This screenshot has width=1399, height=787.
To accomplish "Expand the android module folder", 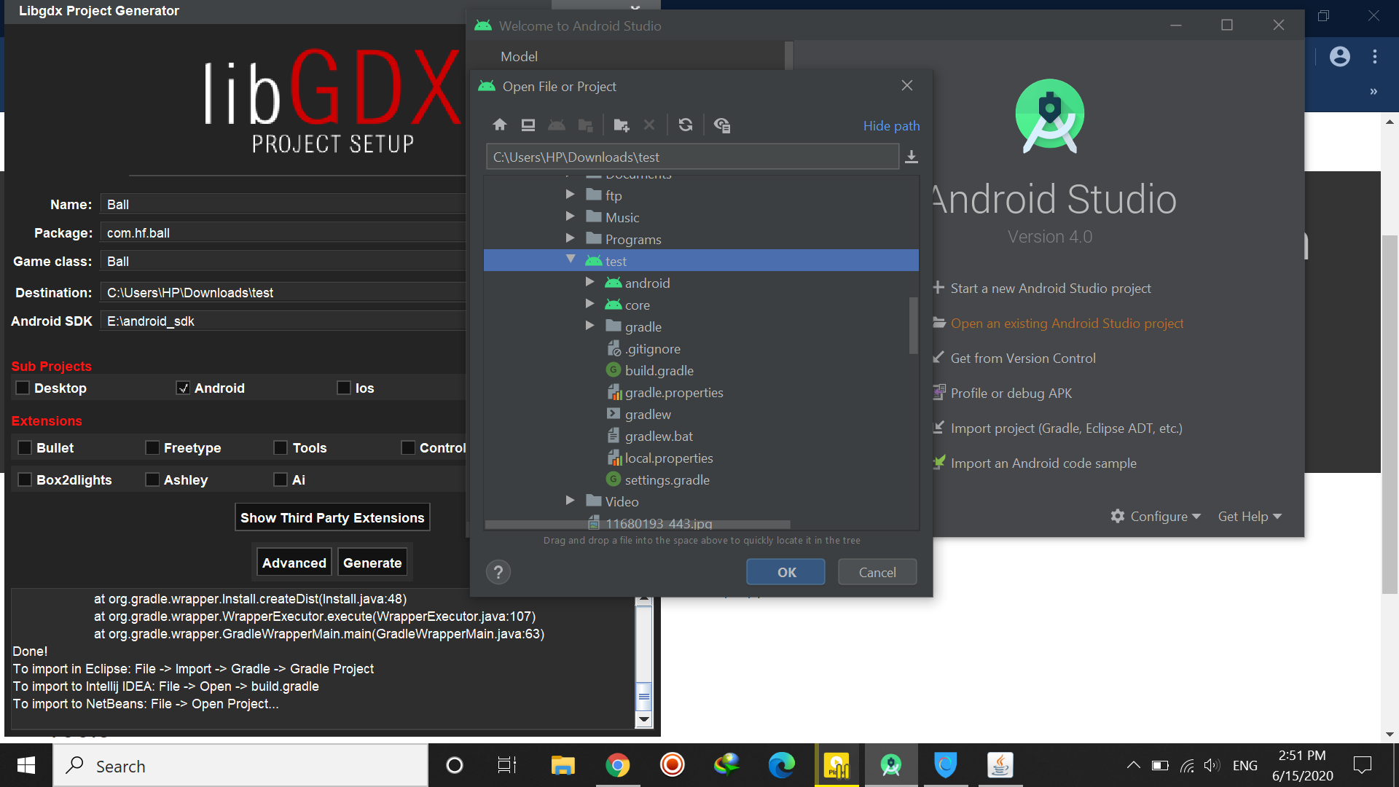I will [589, 282].
